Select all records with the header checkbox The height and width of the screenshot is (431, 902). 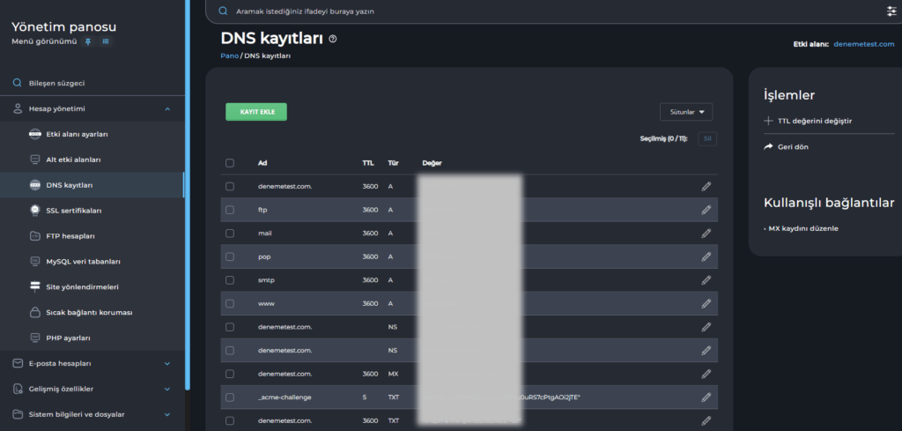[230, 163]
